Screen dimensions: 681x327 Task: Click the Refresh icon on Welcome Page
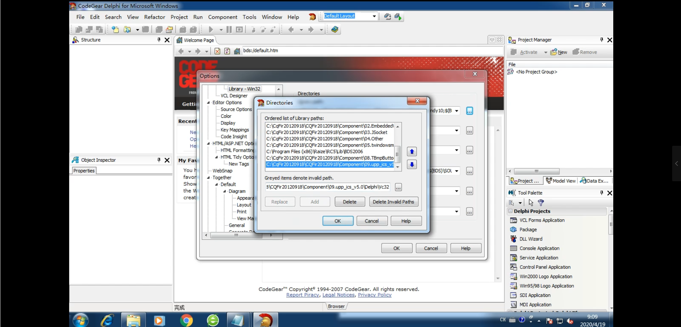(227, 51)
